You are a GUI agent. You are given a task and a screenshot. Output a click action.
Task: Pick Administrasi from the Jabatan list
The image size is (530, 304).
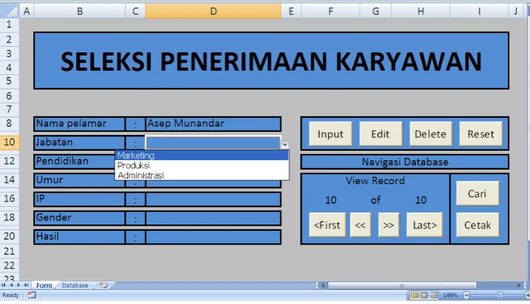202,175
